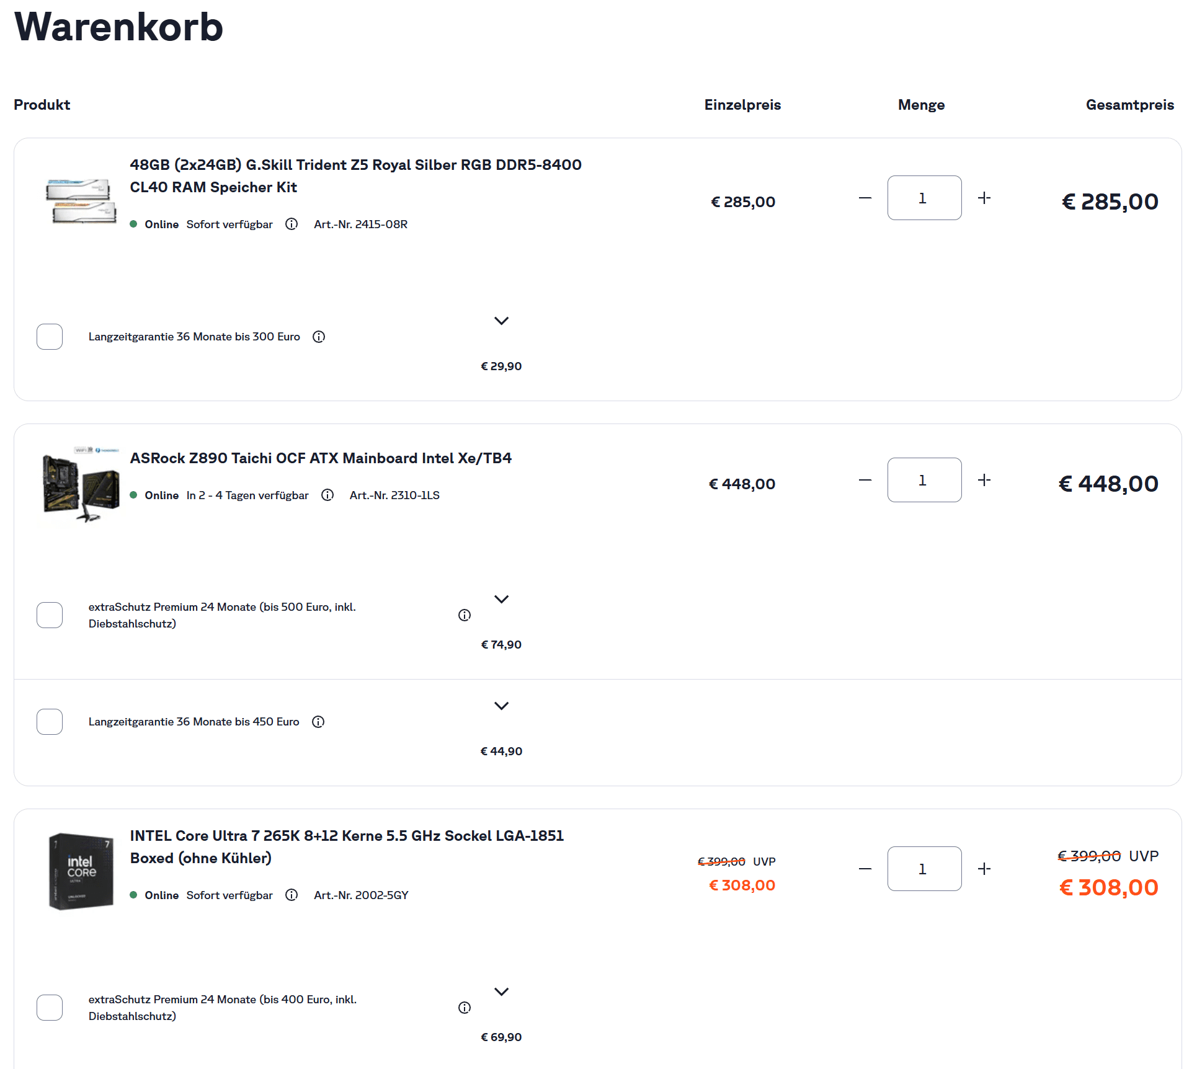Select Langzeitgarantie 36 Monate bis 450 Euro
This screenshot has width=1184, height=1069.
click(x=50, y=722)
